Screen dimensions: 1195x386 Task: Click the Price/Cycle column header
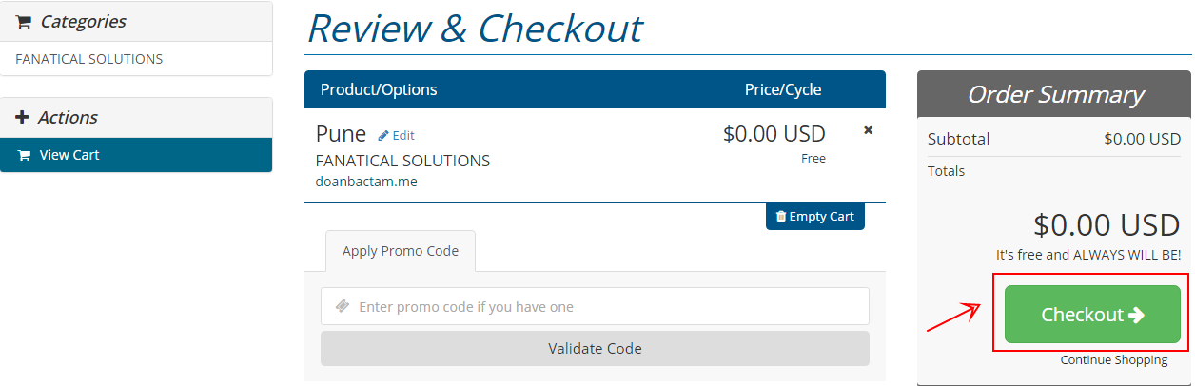point(782,89)
